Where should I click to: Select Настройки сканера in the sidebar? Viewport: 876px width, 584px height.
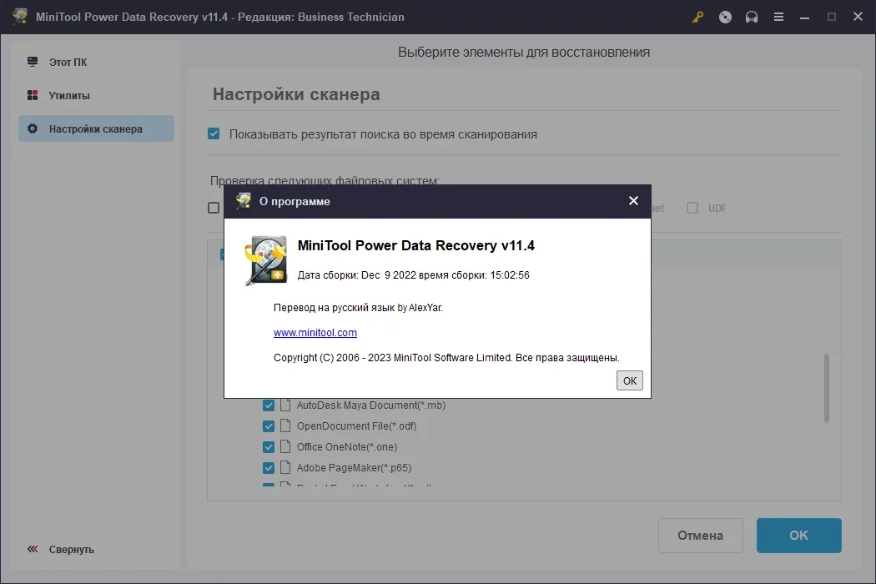(96, 128)
